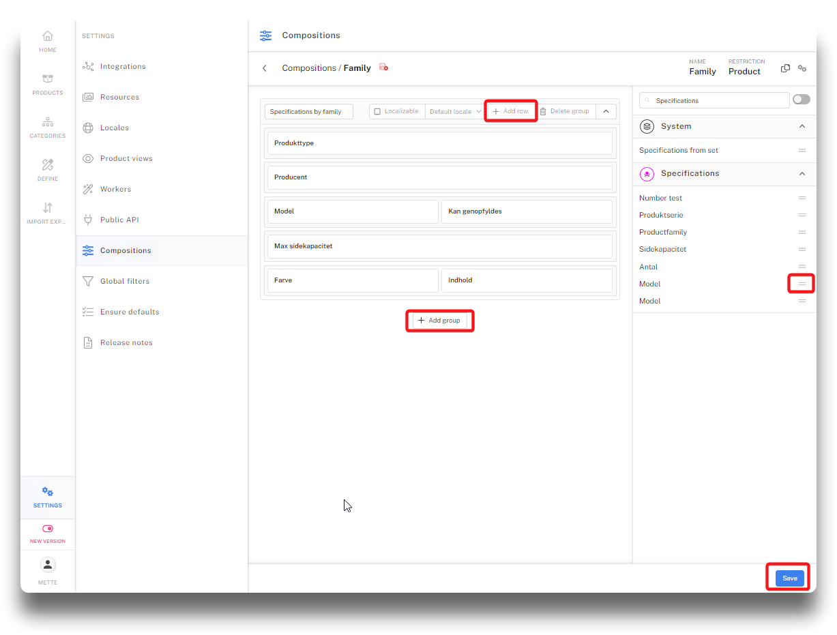Open the Categories navigation icon

(48, 127)
